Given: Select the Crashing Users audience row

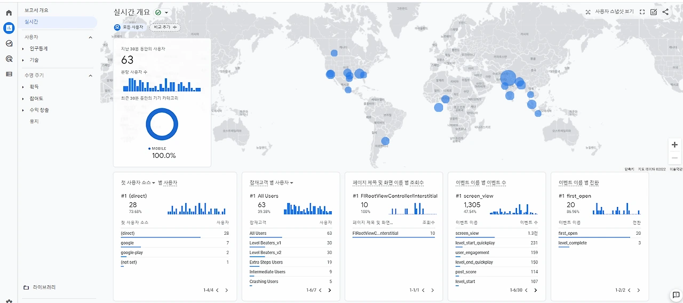Looking at the screenshot, I should (x=291, y=281).
